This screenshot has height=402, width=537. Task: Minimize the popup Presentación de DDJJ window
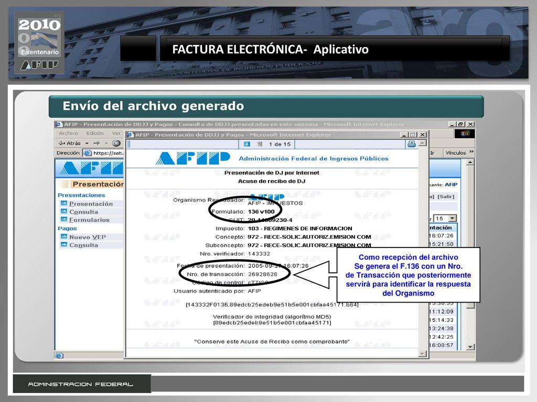click(x=404, y=135)
